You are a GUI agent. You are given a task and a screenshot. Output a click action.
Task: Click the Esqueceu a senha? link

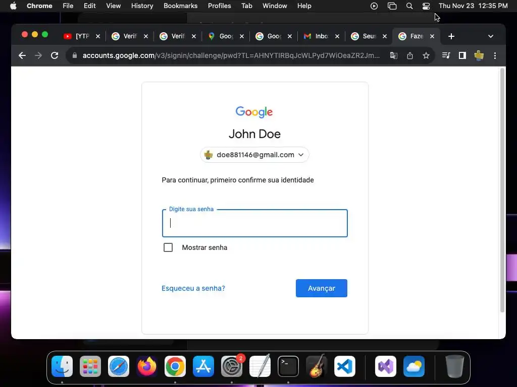pos(193,288)
